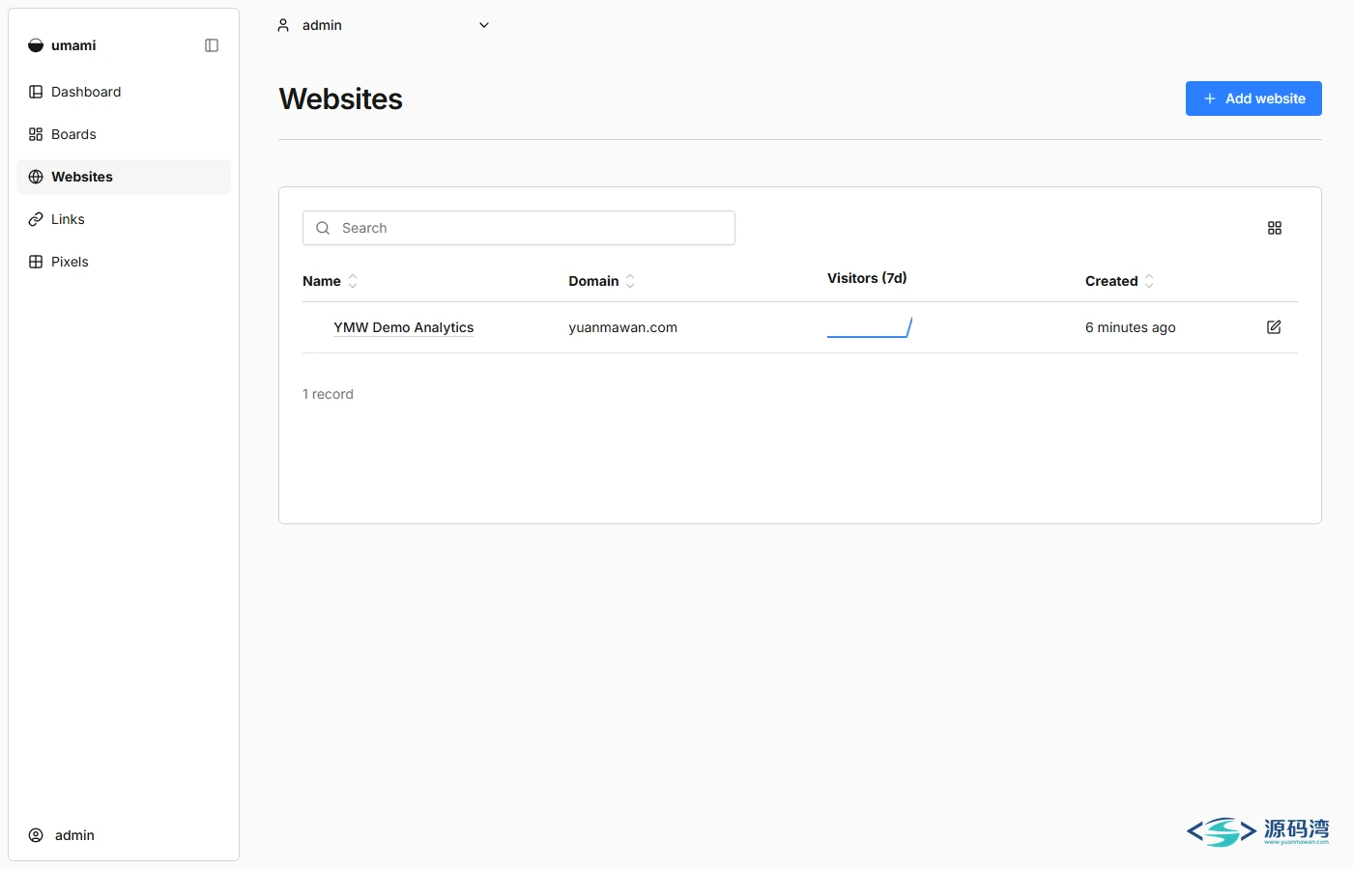The width and height of the screenshot is (1353, 869).
Task: Switch to grid view icon
Action: click(1275, 228)
